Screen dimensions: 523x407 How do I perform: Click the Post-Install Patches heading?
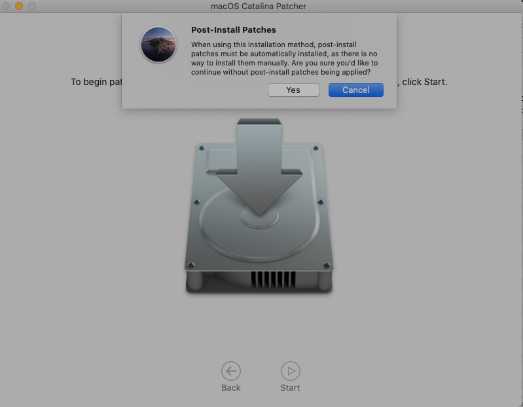[234, 30]
